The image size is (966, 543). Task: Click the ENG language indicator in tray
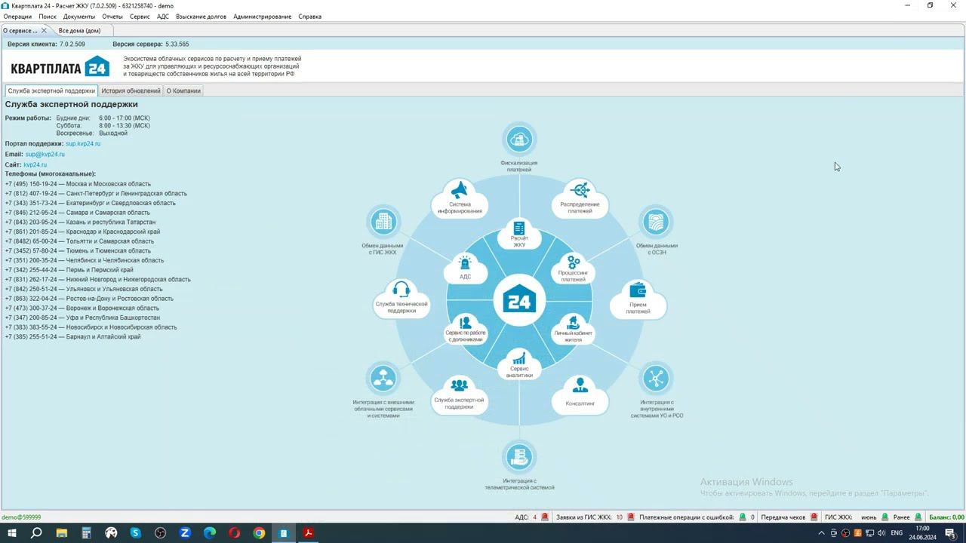(897, 533)
